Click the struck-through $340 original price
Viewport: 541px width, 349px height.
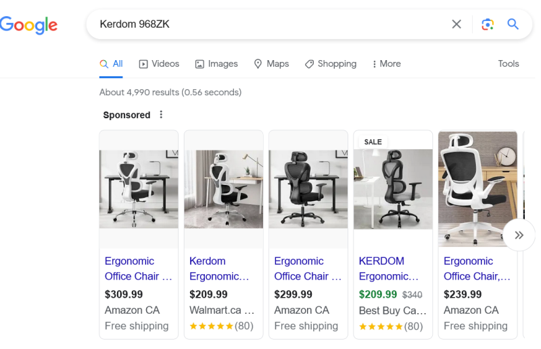point(412,295)
